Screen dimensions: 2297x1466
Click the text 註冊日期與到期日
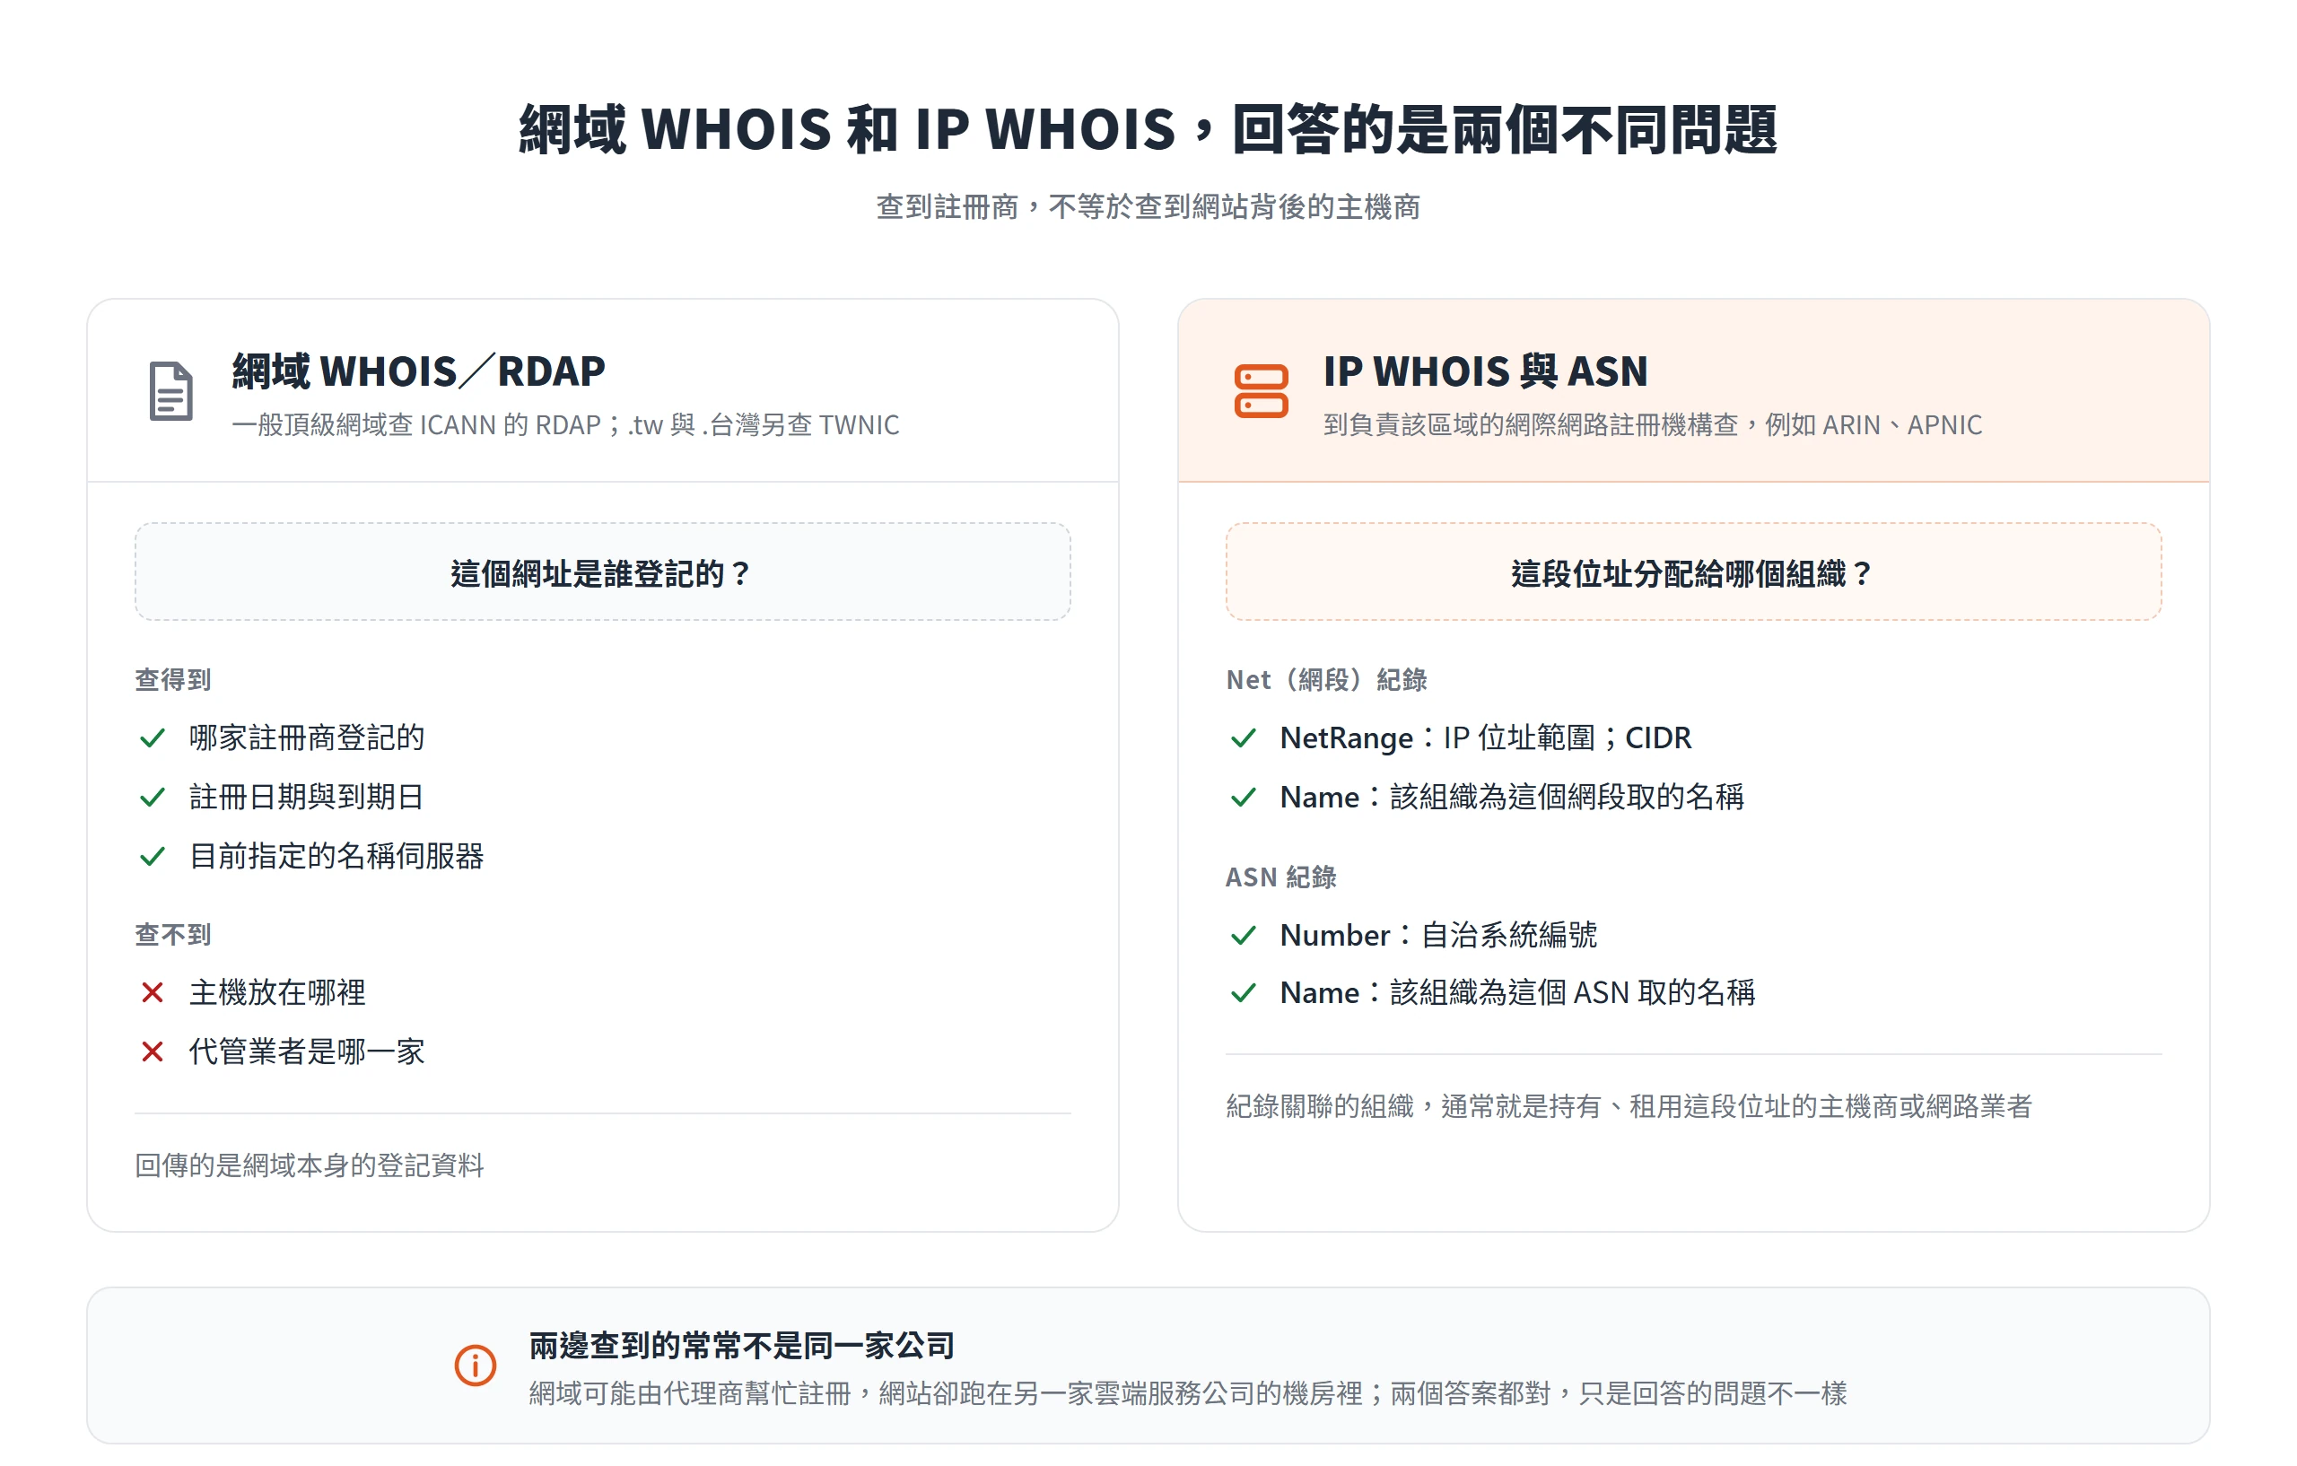(x=306, y=798)
